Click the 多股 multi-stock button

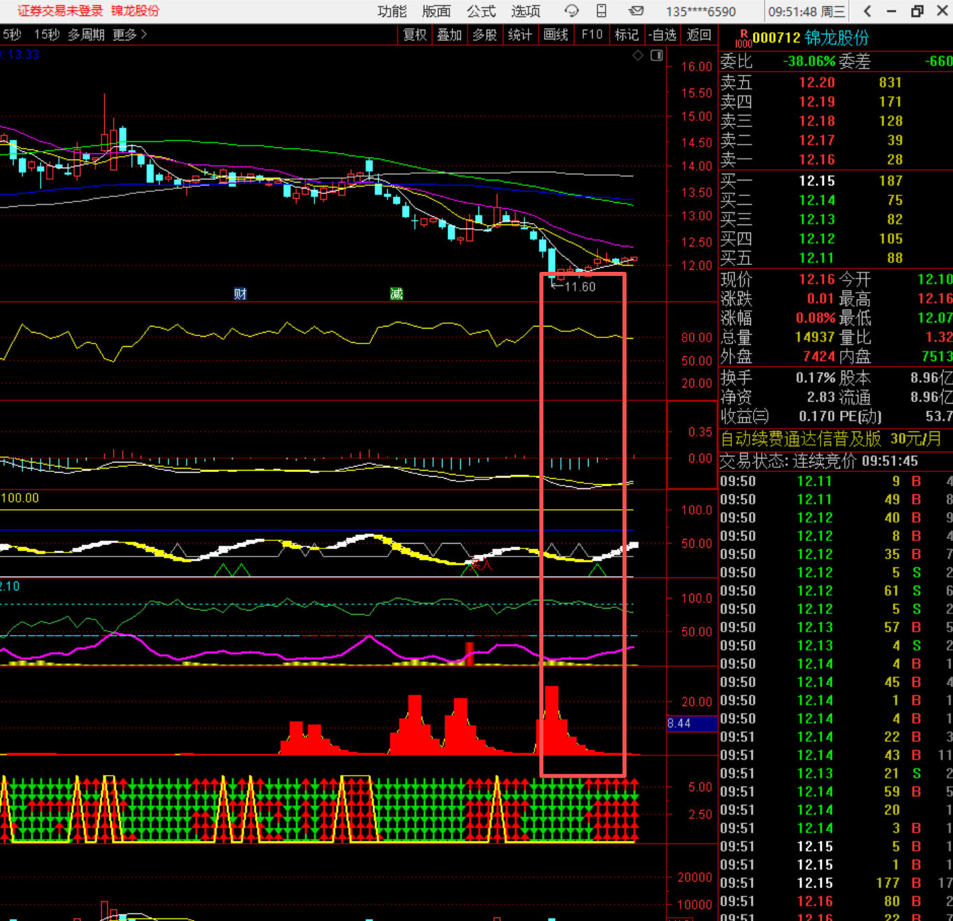pos(485,34)
